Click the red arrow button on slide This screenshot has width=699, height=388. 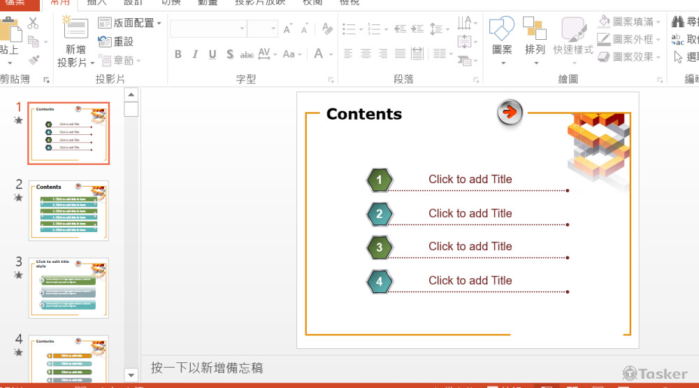pos(510,112)
